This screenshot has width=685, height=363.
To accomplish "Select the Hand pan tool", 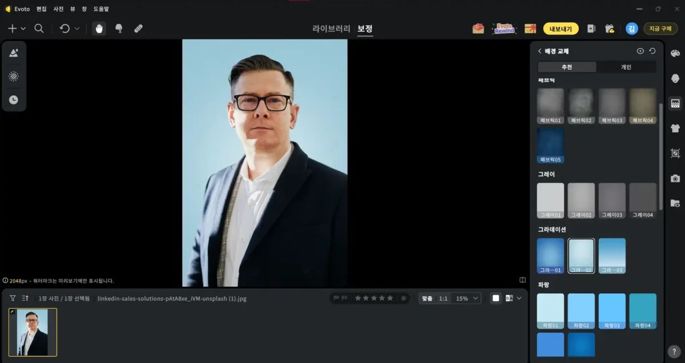I will point(99,29).
